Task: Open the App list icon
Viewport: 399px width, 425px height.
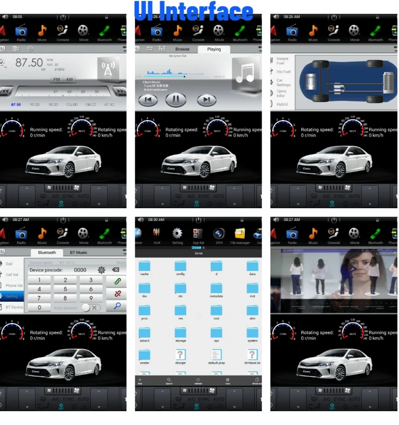Action: click(x=198, y=234)
